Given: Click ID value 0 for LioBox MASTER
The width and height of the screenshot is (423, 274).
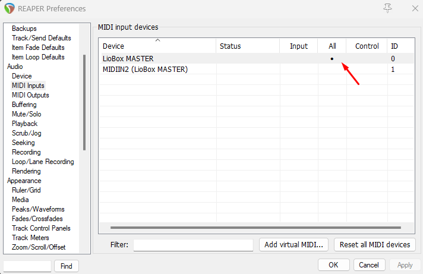Looking at the screenshot, I should [393, 59].
